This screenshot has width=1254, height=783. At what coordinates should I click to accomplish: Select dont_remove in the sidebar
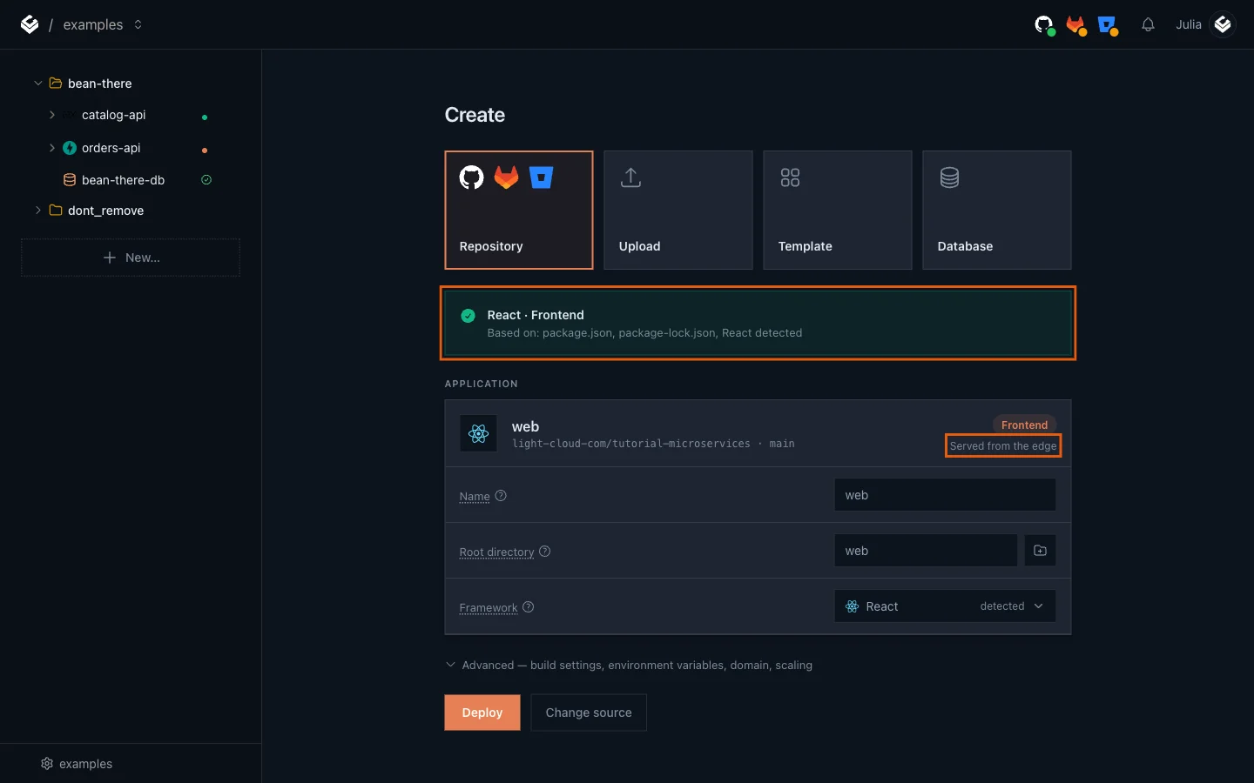coord(105,211)
